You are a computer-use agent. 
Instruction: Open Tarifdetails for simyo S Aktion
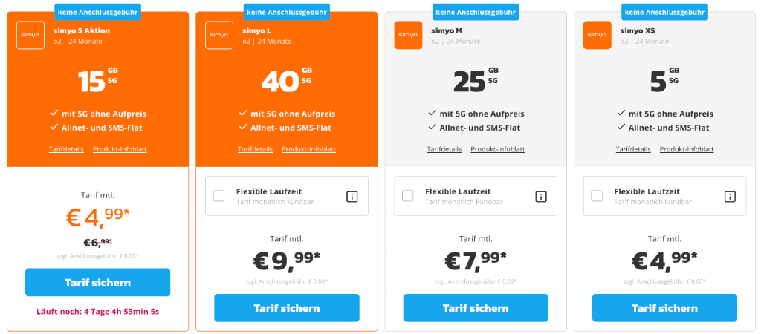63,149
